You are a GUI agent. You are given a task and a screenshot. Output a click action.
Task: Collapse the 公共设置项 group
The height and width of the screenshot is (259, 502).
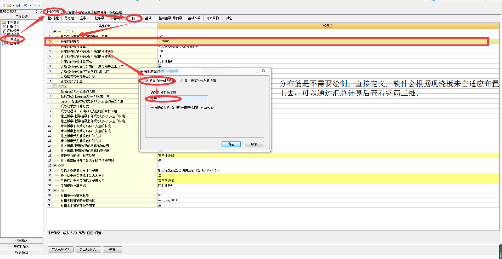pos(55,31)
